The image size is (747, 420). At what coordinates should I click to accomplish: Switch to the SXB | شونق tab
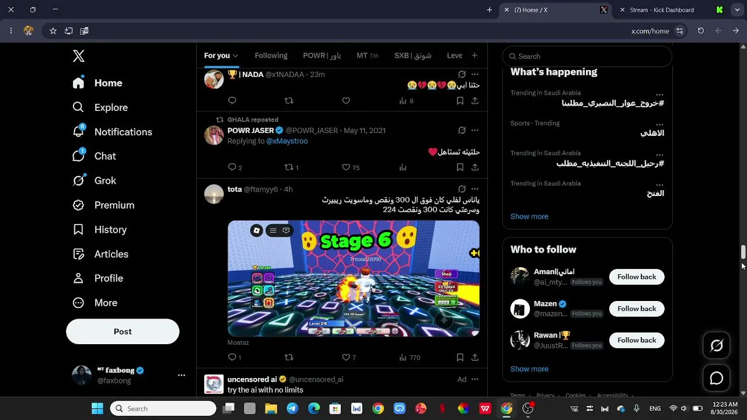pos(413,55)
